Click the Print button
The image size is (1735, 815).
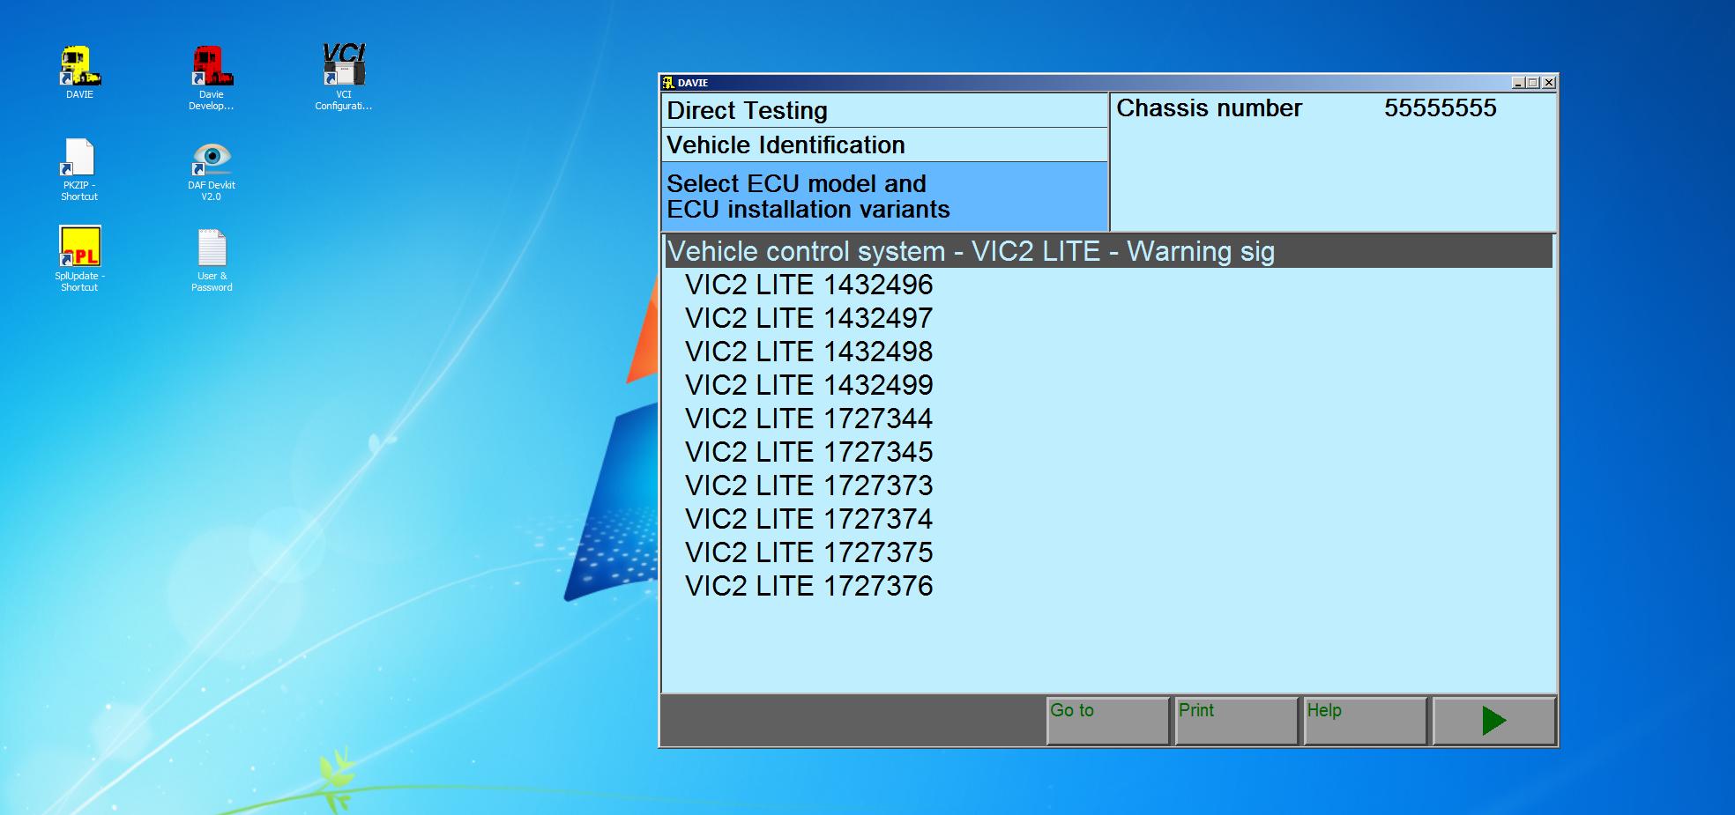tap(1235, 720)
